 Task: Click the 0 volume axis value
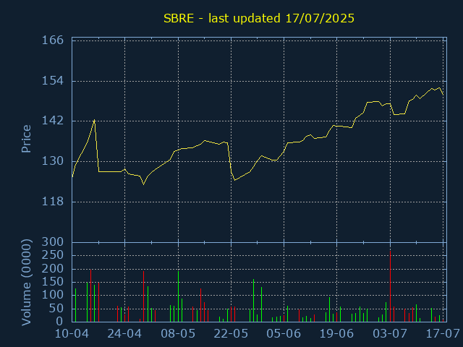[x=60, y=321]
